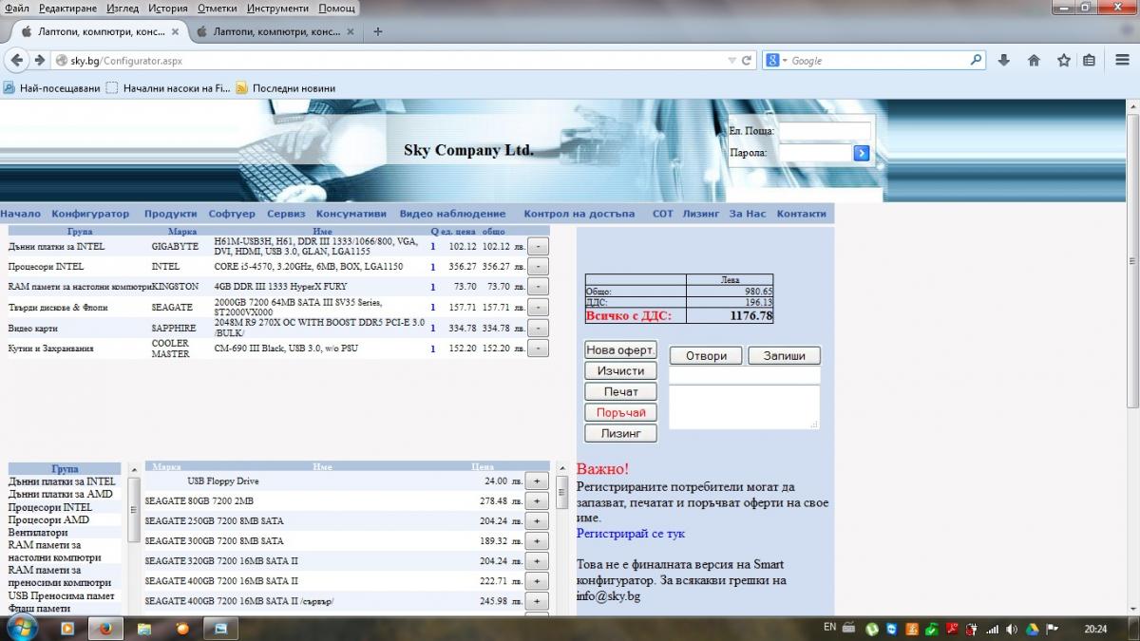Click the Лизинг button under Печат
1140x641 pixels.
[620, 433]
